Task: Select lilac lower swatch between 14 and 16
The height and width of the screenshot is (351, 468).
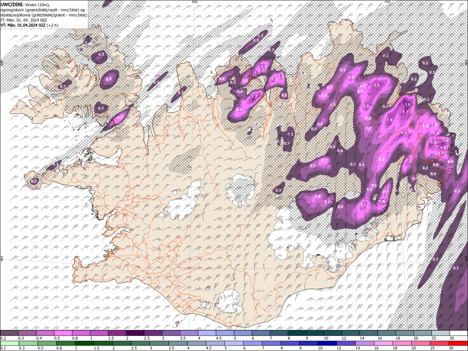Action: tap(365, 343)
